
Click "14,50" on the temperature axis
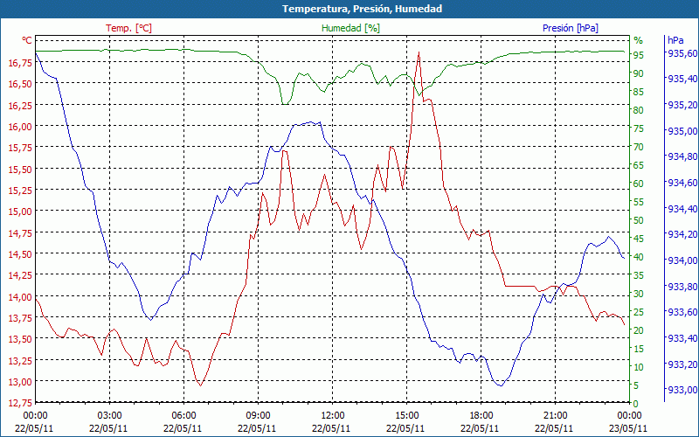[x=20, y=253]
